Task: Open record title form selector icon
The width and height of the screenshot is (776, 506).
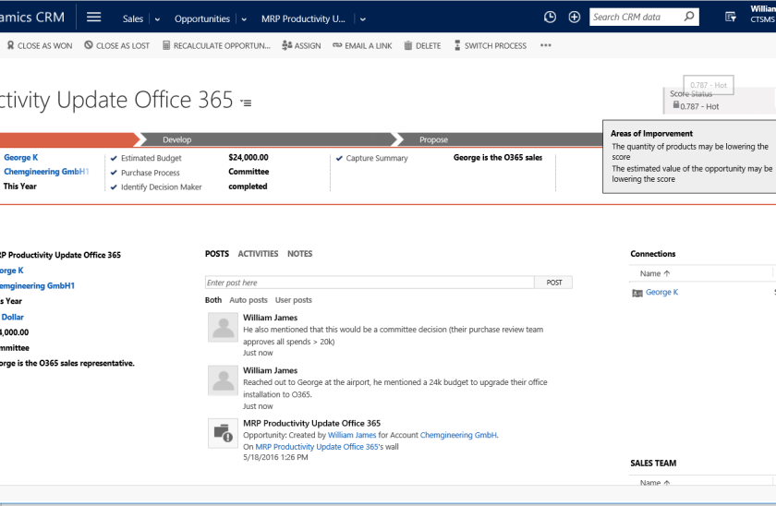Action: [x=246, y=102]
